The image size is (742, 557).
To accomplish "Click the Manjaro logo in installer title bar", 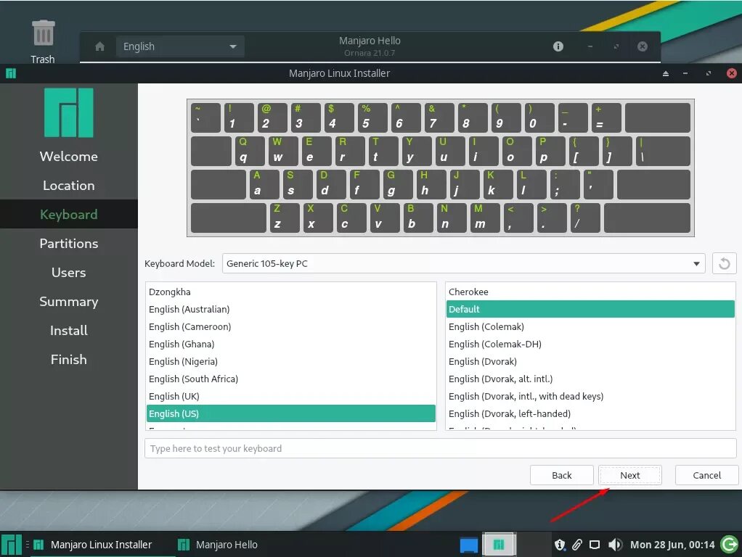I will coord(10,73).
